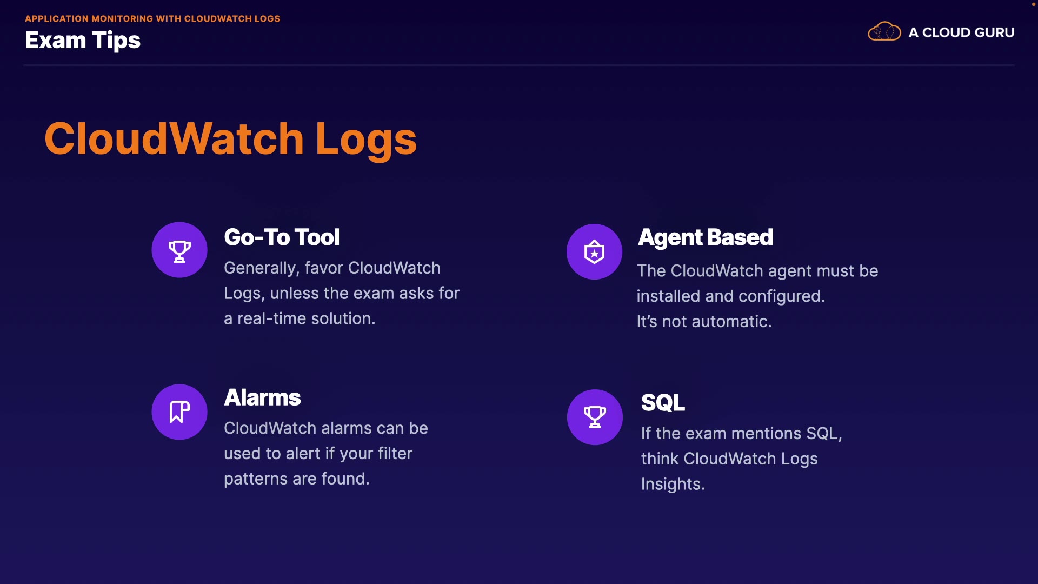Click the trophy icon beside SQL
The image size is (1038, 584).
pyautogui.click(x=595, y=417)
